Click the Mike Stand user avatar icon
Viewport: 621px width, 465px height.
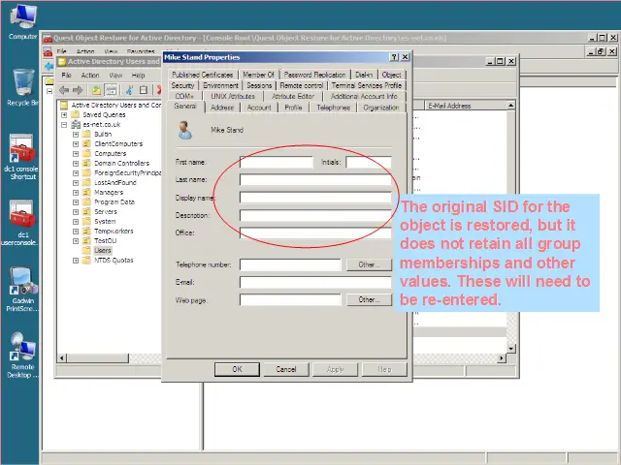(185, 129)
